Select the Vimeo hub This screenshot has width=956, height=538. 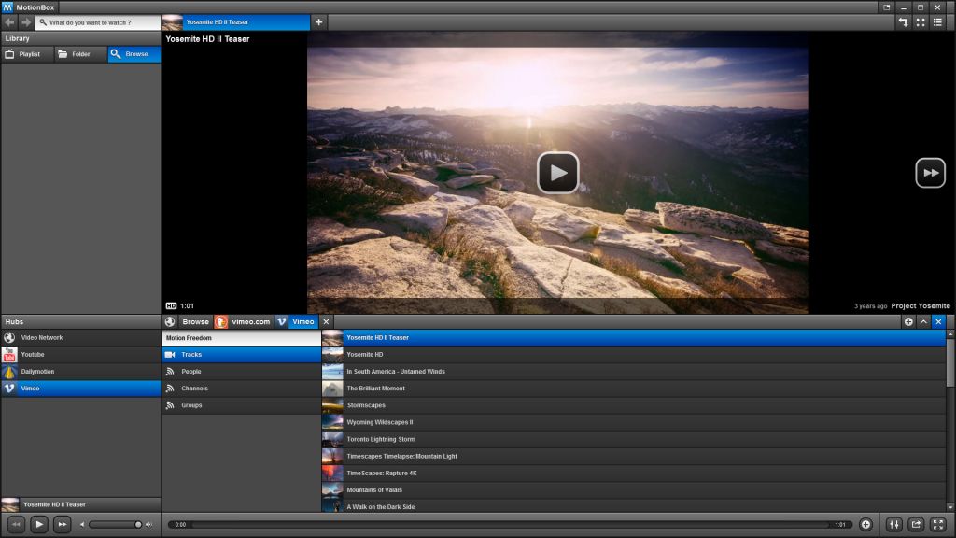pyautogui.click(x=33, y=389)
